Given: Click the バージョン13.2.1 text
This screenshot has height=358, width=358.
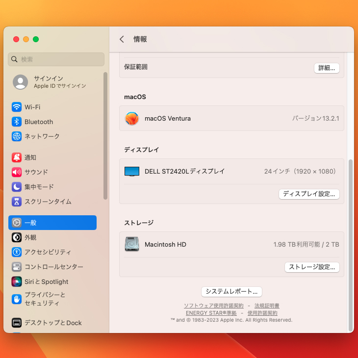Looking at the screenshot, I should pyautogui.click(x=316, y=118).
